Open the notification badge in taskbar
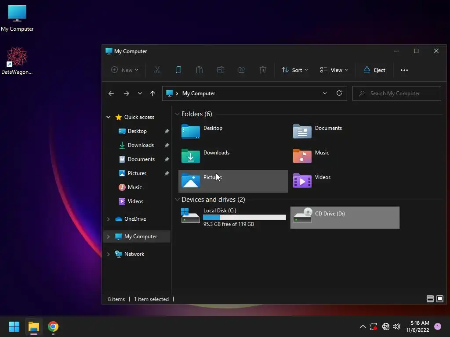450x337 pixels. [438, 326]
